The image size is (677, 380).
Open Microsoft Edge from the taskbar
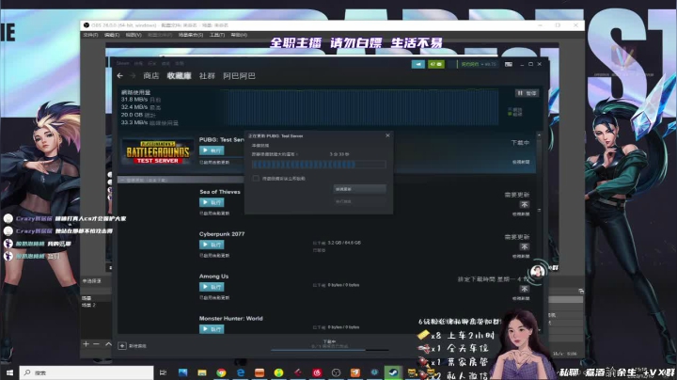[241, 372]
